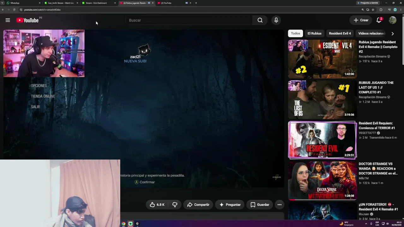Open Chrome three-dot menu
The width and height of the screenshot is (404, 227).
(x=401, y=10)
